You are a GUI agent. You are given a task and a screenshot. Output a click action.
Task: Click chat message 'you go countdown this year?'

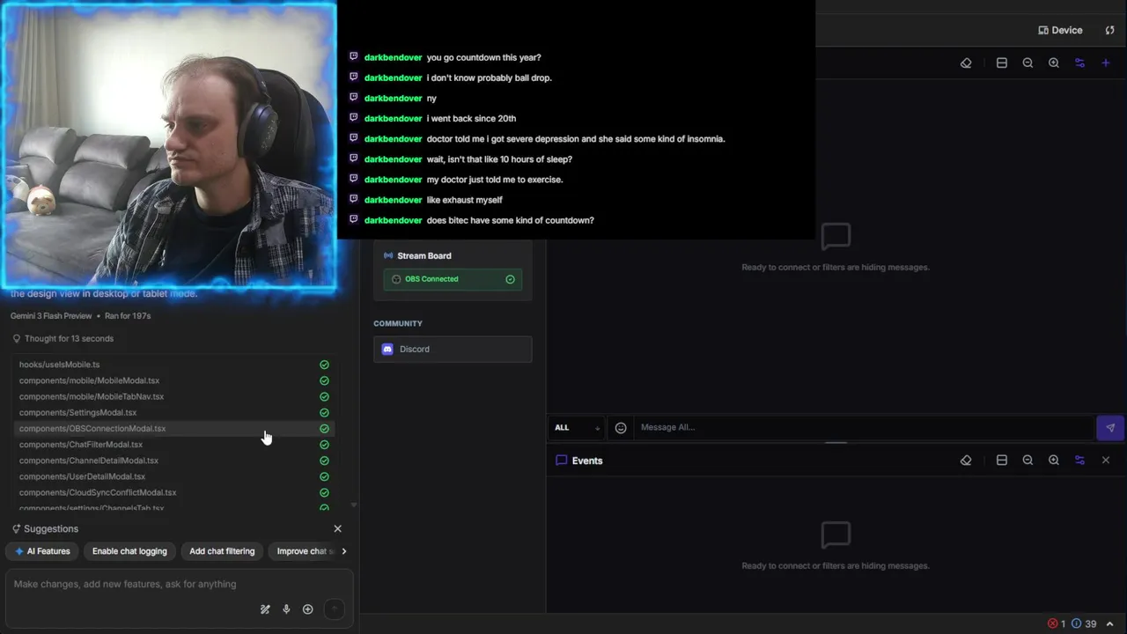(x=483, y=57)
